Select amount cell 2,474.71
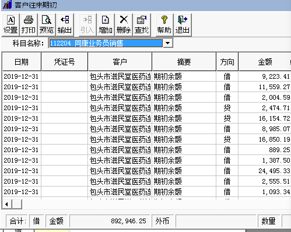This screenshot has width=291, height=232. point(265,108)
